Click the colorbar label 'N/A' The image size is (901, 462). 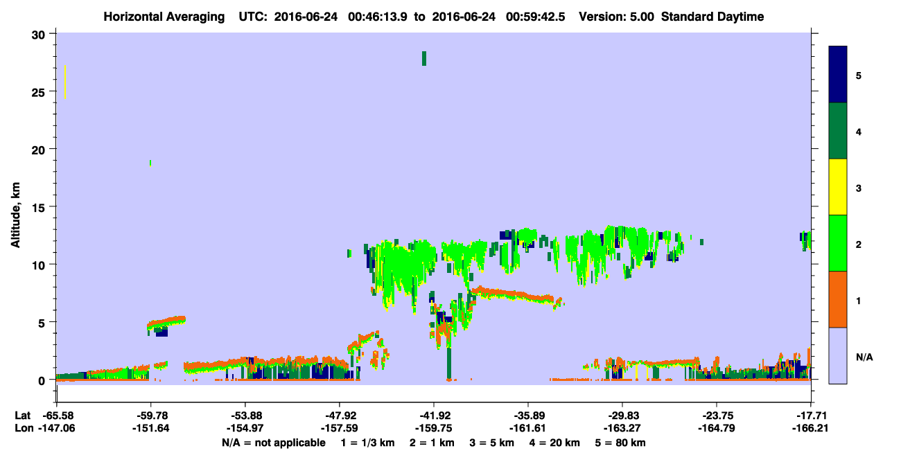(864, 357)
